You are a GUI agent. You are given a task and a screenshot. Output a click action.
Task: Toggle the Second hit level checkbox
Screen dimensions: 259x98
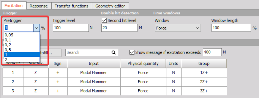[x=104, y=21]
